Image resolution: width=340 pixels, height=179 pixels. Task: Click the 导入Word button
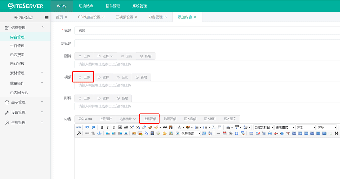point(85,119)
